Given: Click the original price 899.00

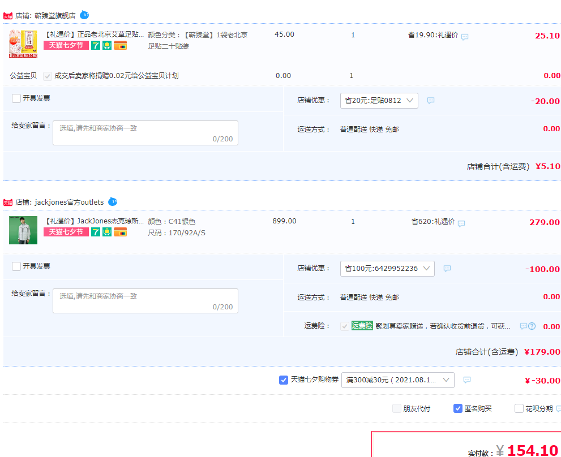Looking at the screenshot, I should click(x=284, y=221).
